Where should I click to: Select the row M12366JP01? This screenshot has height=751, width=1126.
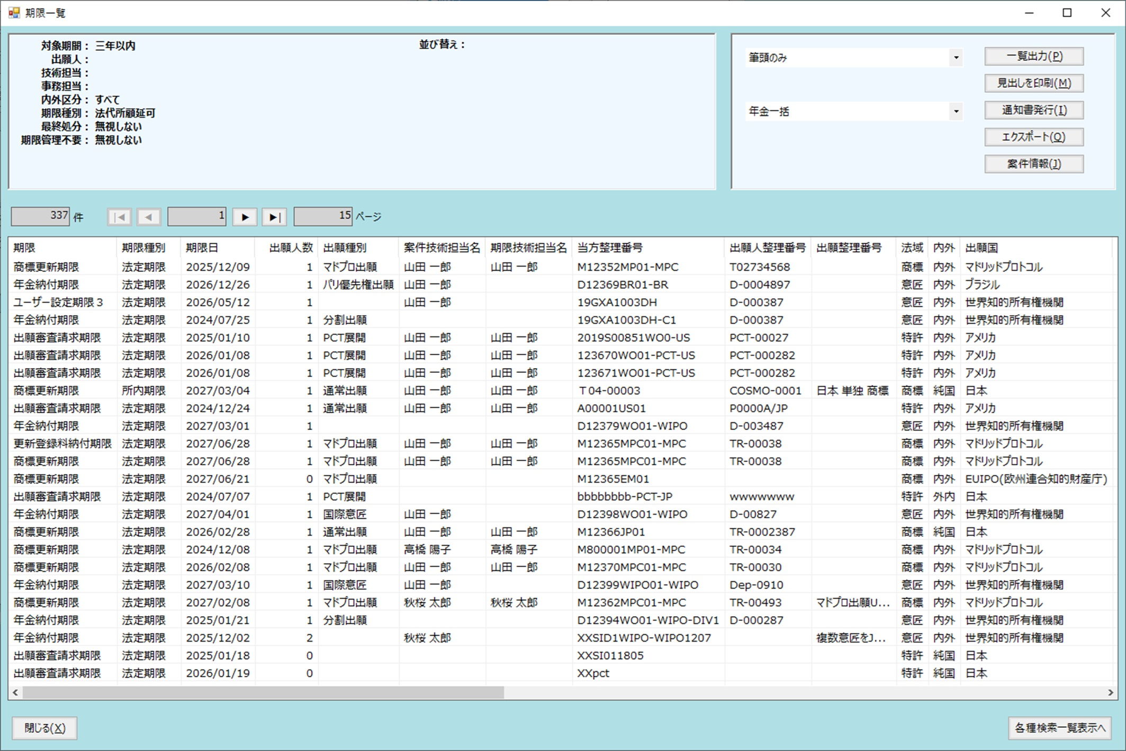(x=561, y=532)
